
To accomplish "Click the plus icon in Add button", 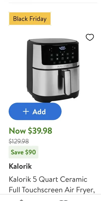I will click(x=26, y=111).
